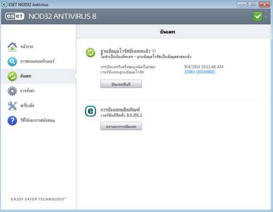Open virus database version link 10363 (20140904)
Image resolution: width=273 pixels, height=212 pixels.
pos(199,72)
